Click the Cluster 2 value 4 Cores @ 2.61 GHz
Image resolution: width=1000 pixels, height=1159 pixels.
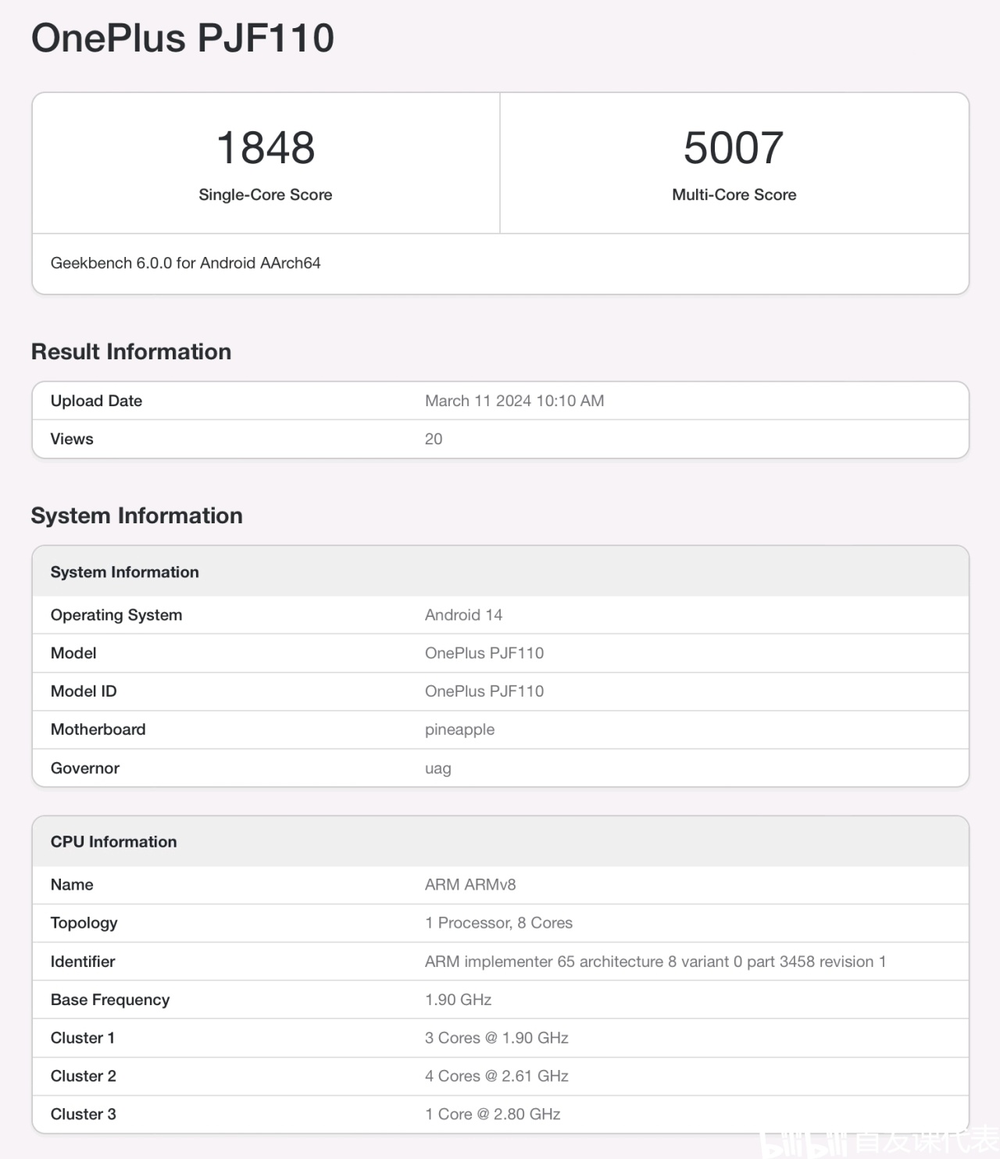tap(496, 1076)
